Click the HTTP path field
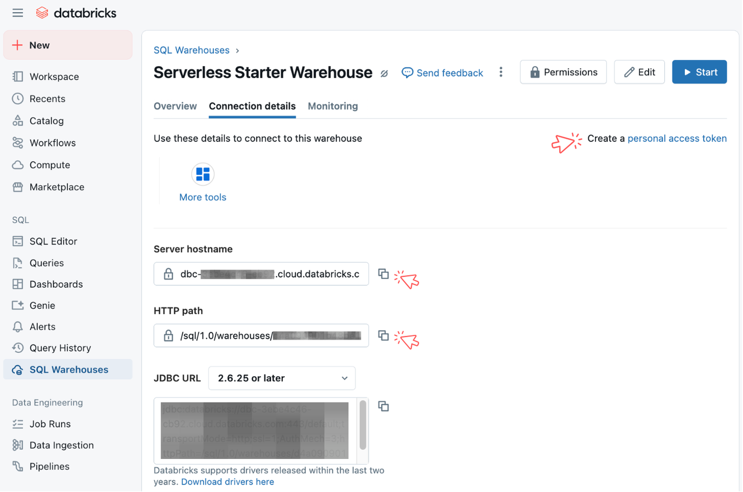 261,335
